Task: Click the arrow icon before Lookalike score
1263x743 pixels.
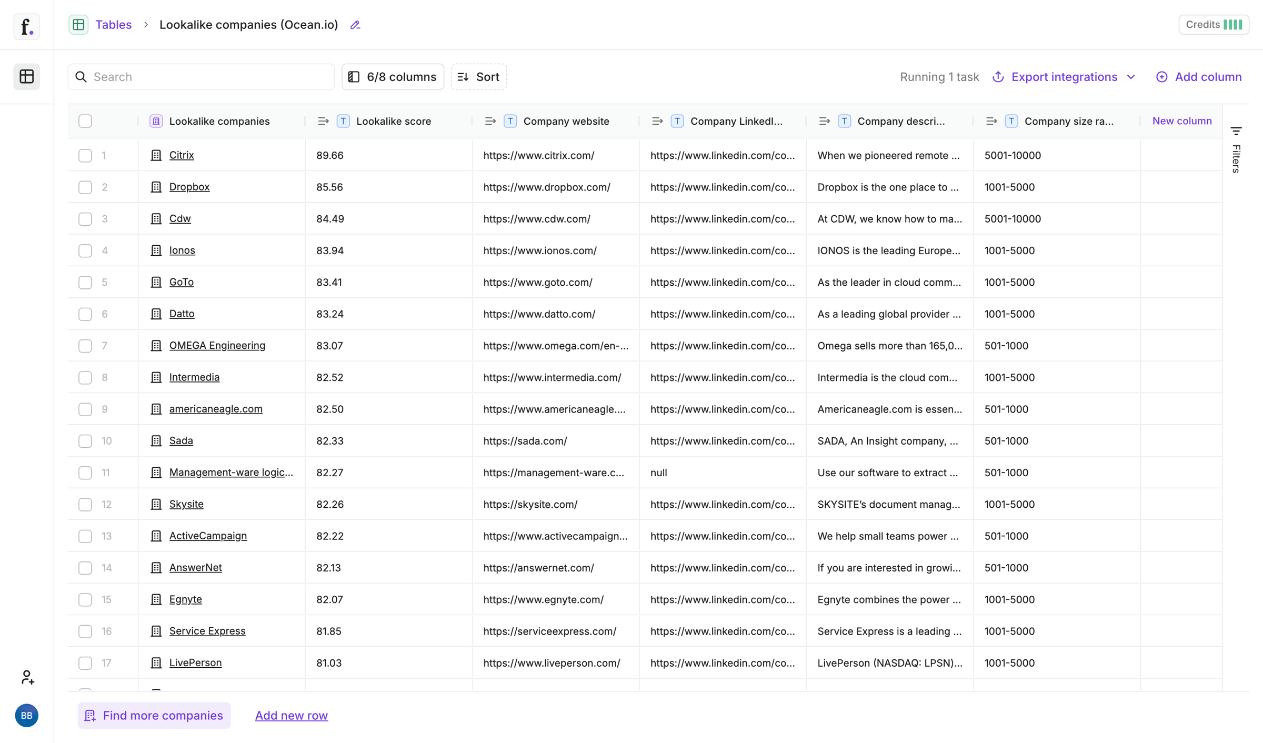Action: point(323,121)
